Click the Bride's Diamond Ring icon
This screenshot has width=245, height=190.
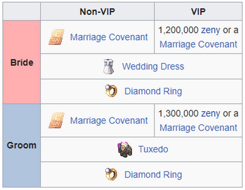tap(111, 91)
